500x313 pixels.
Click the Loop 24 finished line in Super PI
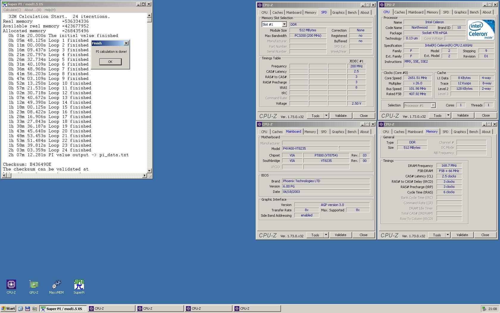click(50, 150)
